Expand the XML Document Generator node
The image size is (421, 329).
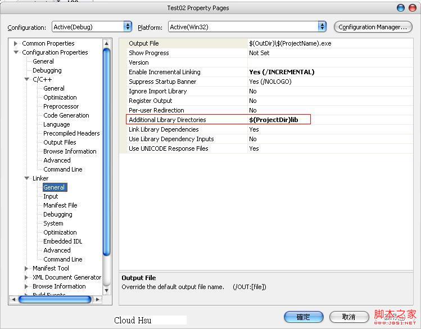point(26,277)
